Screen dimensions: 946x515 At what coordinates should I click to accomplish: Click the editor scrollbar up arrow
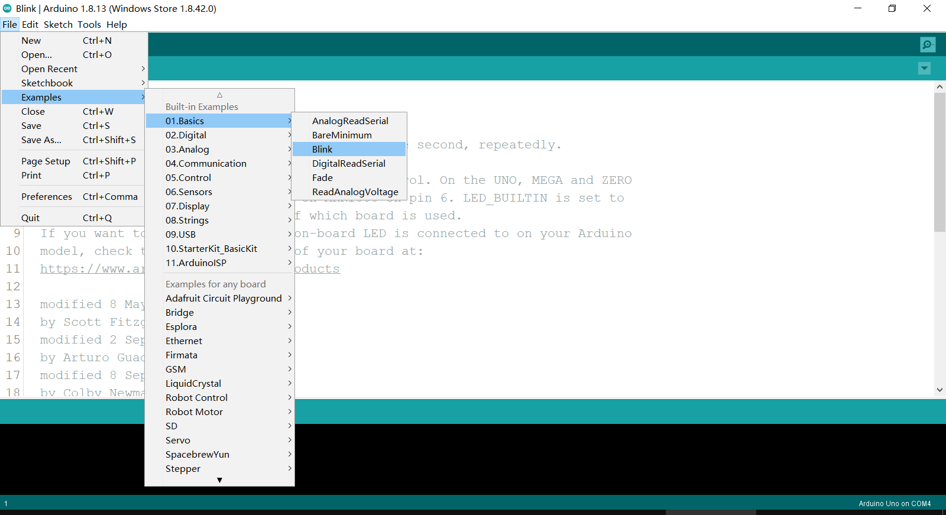pos(939,87)
